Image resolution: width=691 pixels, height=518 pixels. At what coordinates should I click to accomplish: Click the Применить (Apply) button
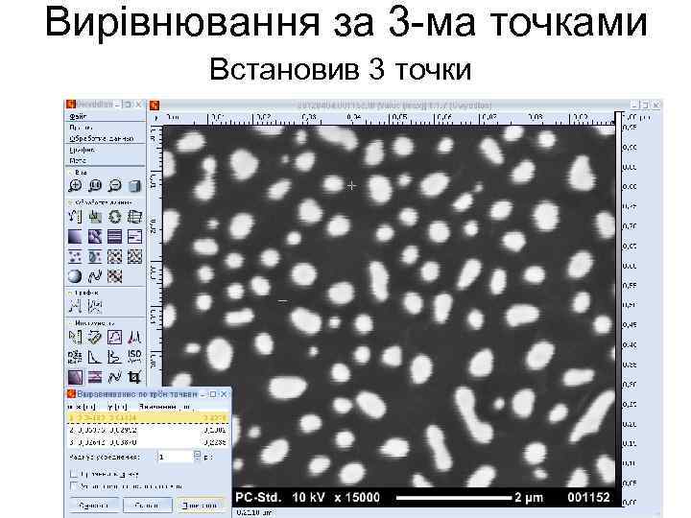[200, 506]
